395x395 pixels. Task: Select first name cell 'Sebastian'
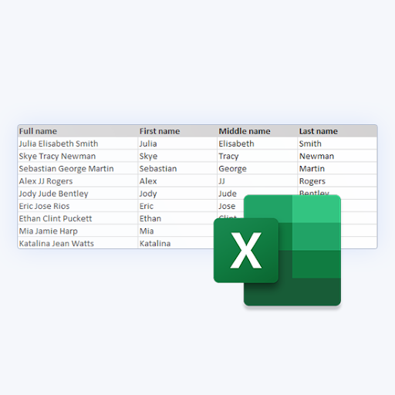pos(177,168)
